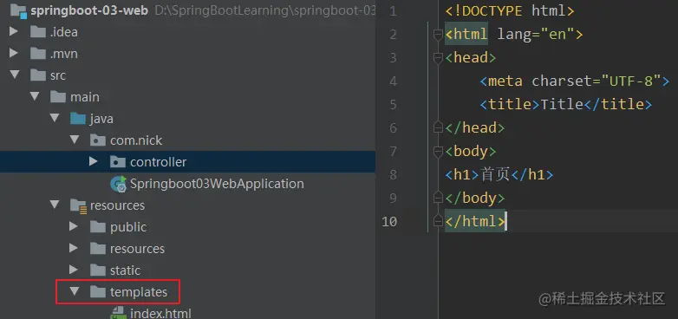
Task: Click the public folder icon
Action: pos(98,227)
